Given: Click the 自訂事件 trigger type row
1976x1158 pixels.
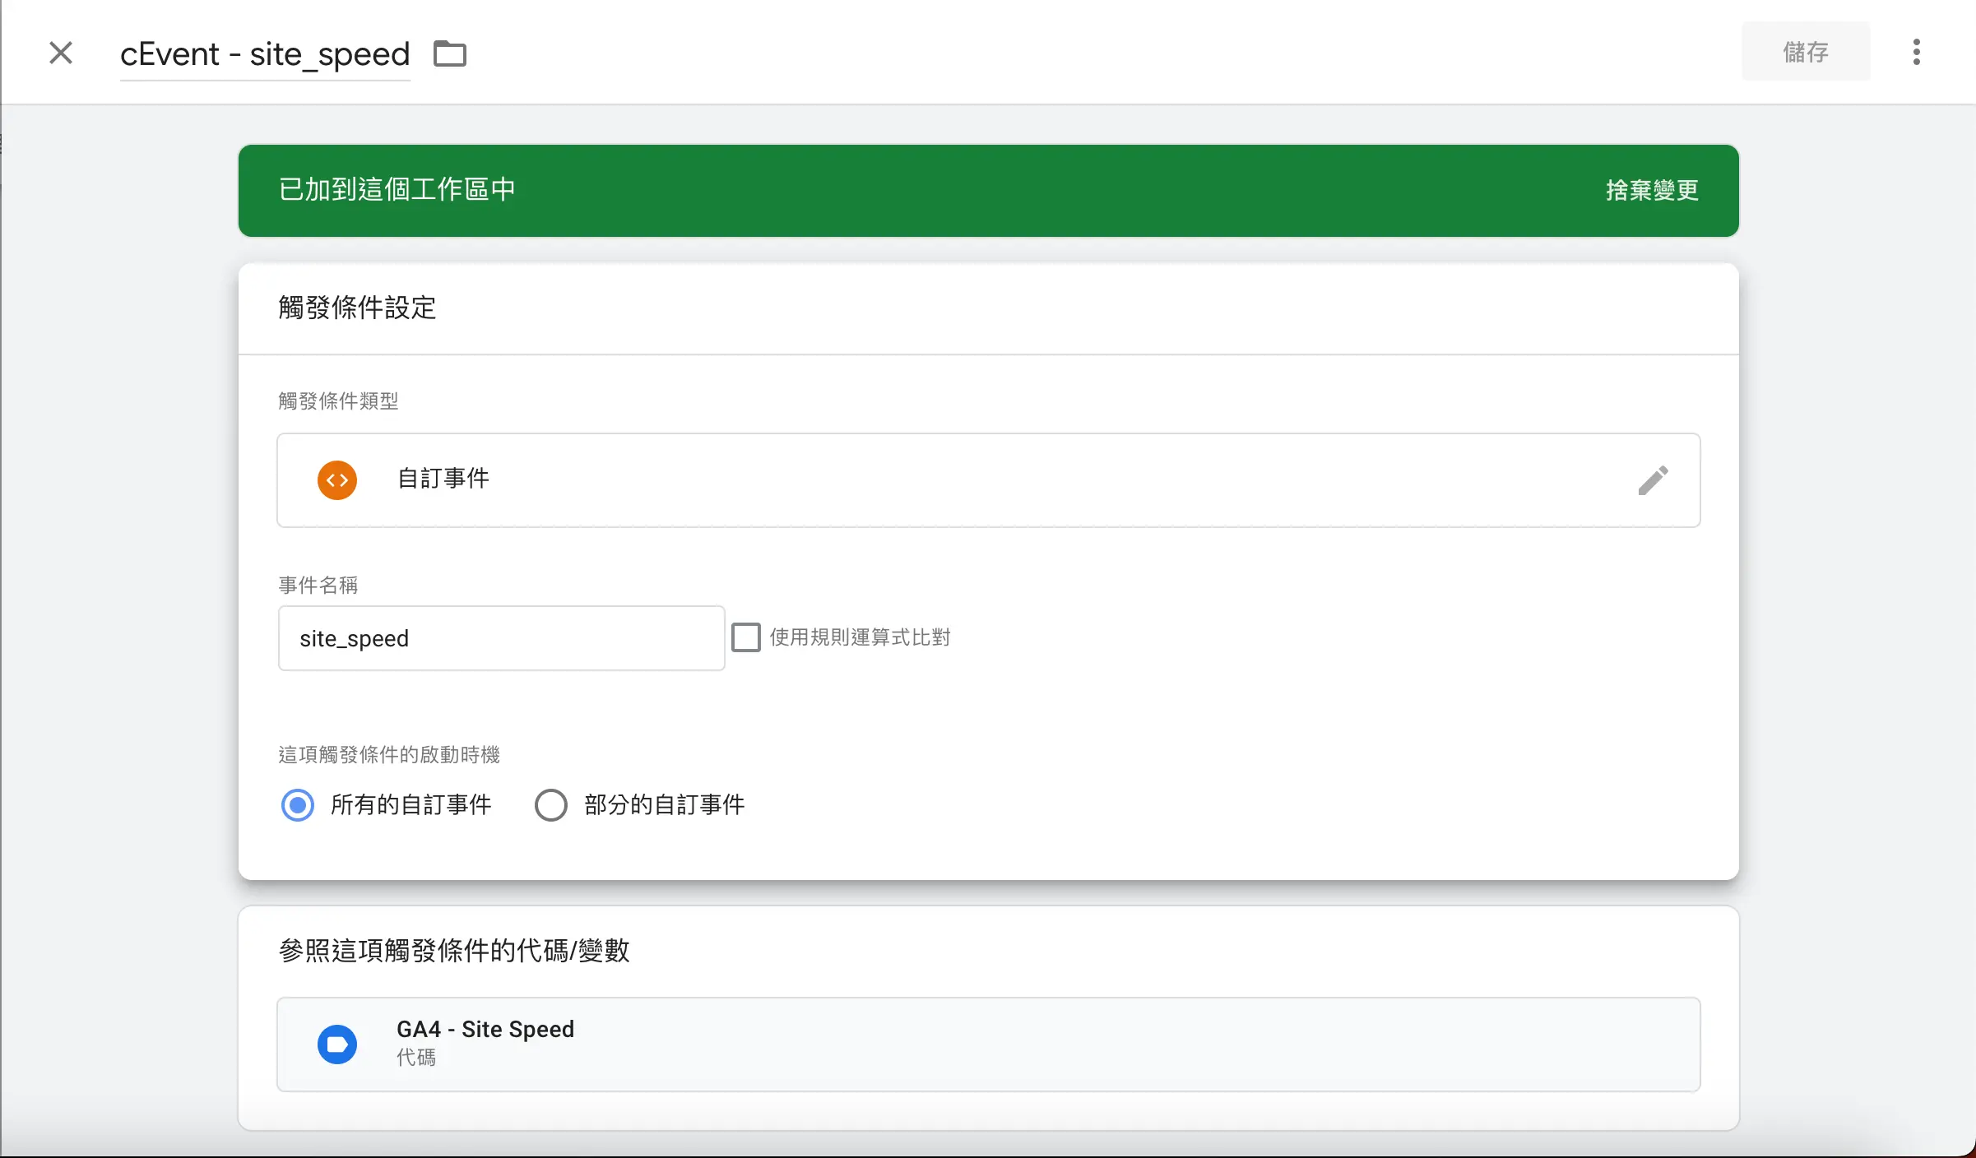Looking at the screenshot, I should click(987, 480).
